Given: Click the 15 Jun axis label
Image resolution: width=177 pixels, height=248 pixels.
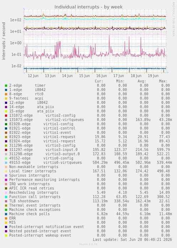Looking at the screenshot, I should point(84,76).
